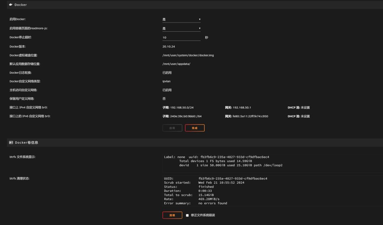
Task: Click the 启用Docker label
Action: click(x=18, y=19)
